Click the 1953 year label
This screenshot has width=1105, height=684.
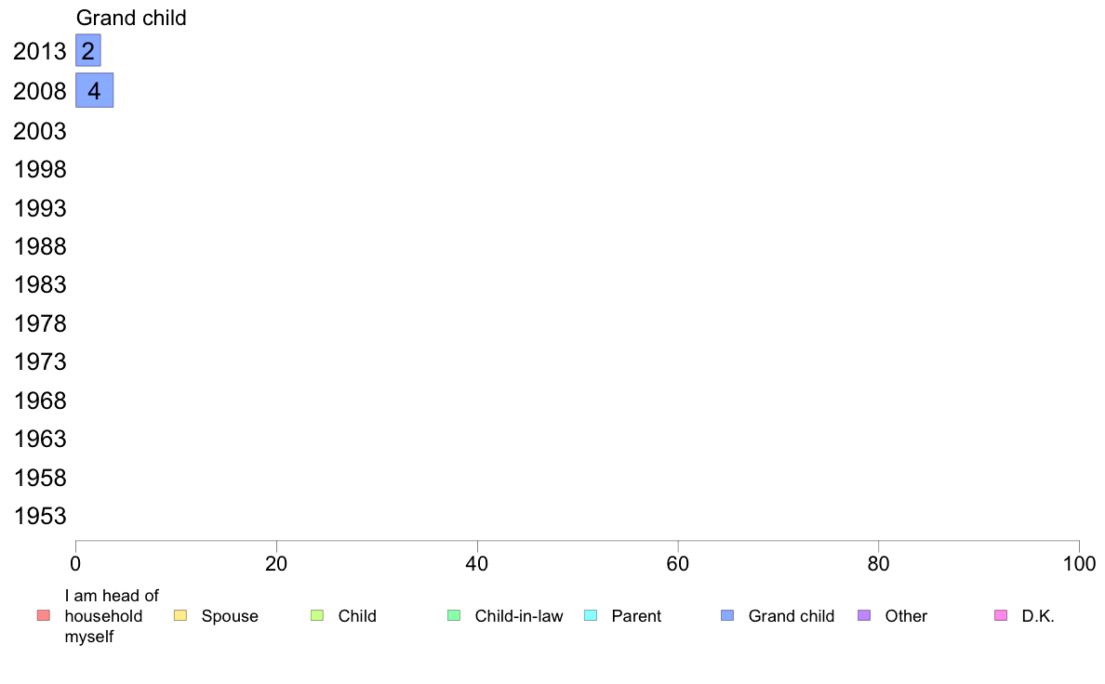(39, 517)
